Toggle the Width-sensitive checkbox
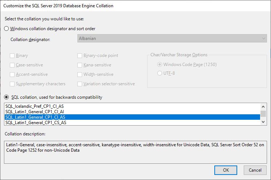Screen dimensions: 271x180 point(80,74)
